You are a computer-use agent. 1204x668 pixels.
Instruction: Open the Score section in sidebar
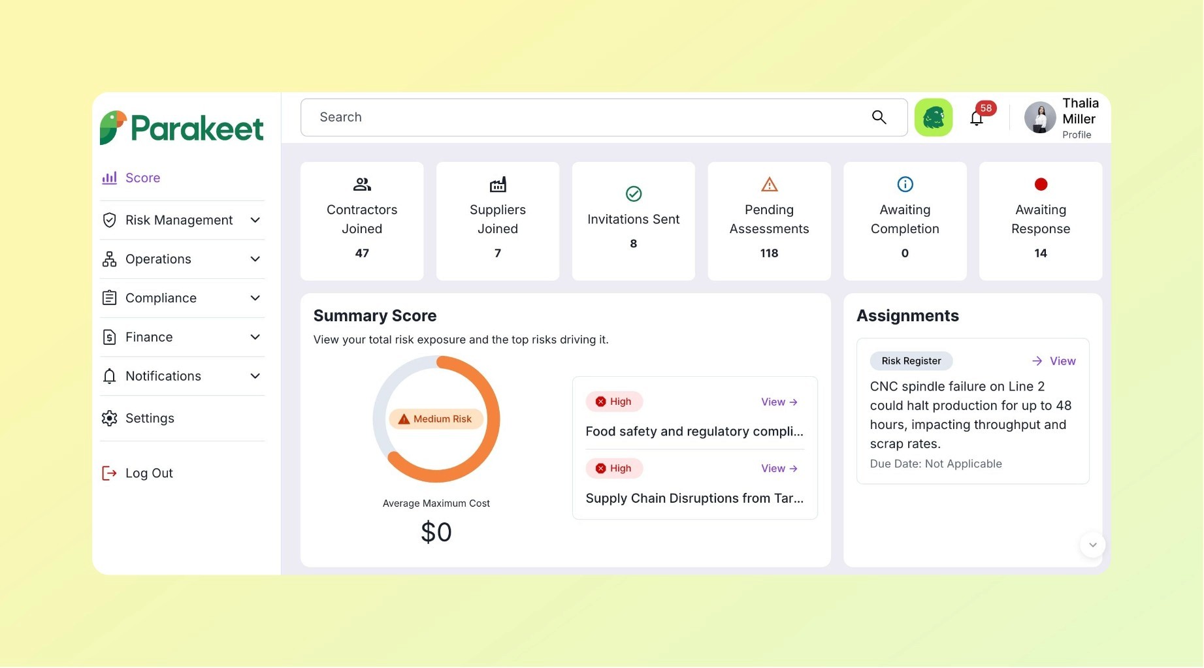[142, 178]
